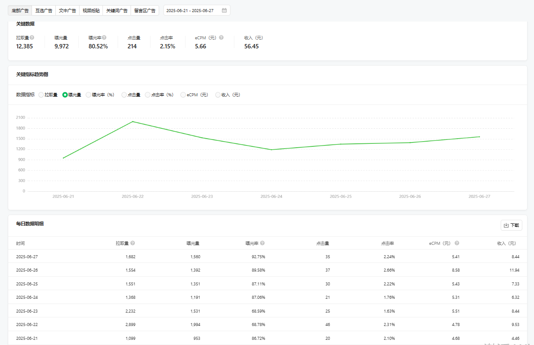Click the 2025-06-27 chart x-axis label

point(479,196)
